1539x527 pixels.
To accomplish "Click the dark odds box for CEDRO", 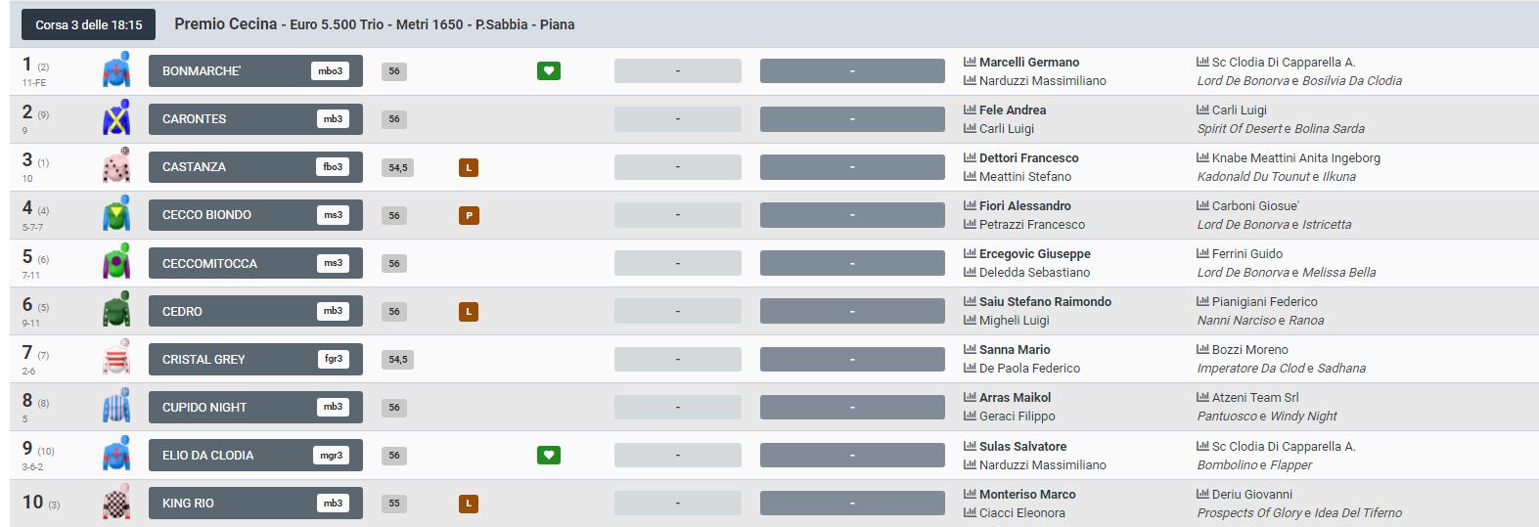I will [x=852, y=312].
